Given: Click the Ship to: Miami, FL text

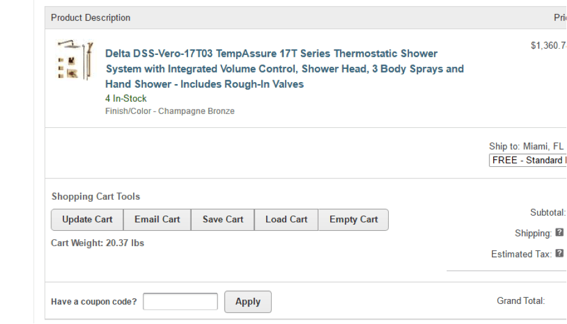Looking at the screenshot, I should pos(526,146).
